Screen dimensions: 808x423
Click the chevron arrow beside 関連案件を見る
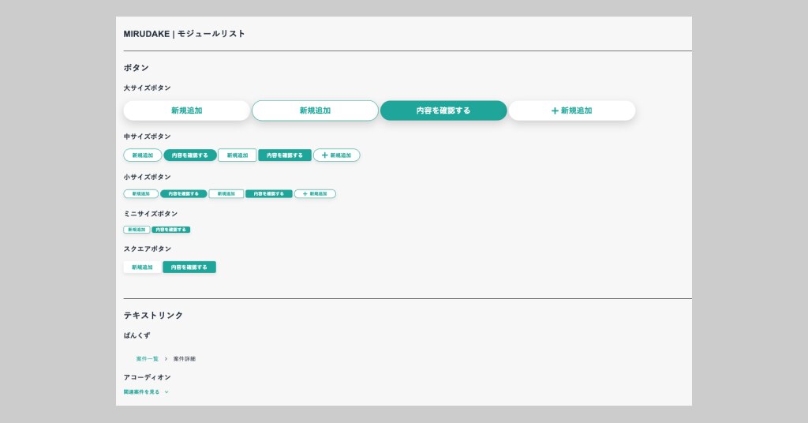(166, 392)
